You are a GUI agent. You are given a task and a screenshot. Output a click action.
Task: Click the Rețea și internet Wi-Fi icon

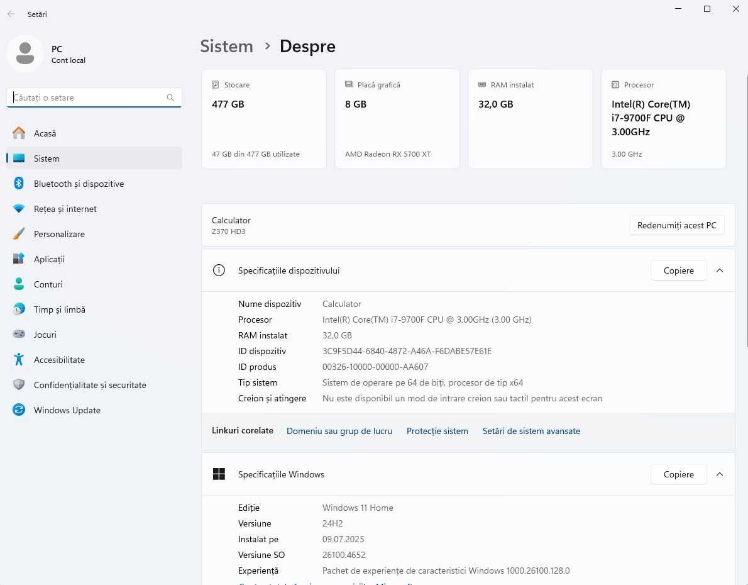pos(19,209)
